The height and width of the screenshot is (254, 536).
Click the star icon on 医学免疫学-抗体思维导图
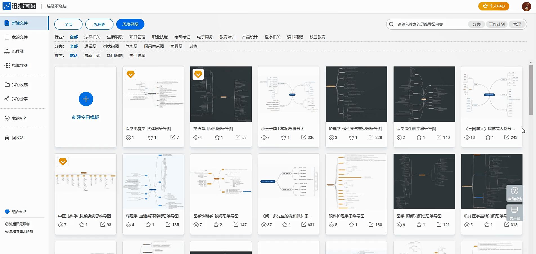pos(151,137)
